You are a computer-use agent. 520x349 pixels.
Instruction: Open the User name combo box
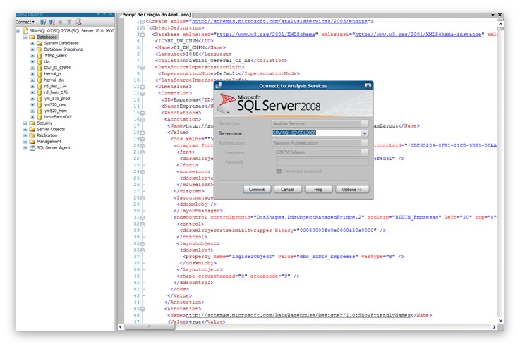click(322, 152)
